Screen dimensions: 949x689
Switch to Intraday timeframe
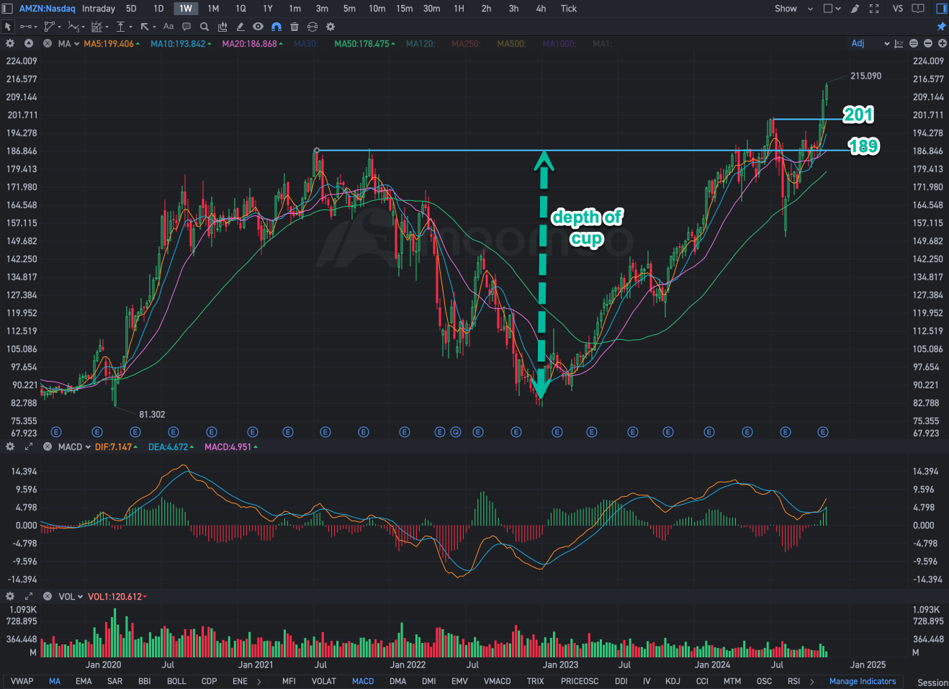[x=99, y=9]
